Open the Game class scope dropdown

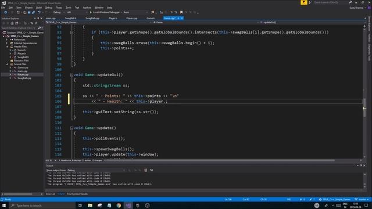point(205,22)
